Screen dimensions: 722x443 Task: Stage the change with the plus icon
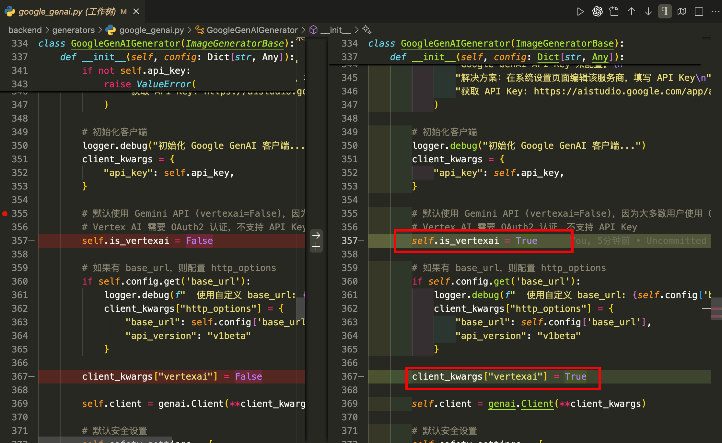316,247
